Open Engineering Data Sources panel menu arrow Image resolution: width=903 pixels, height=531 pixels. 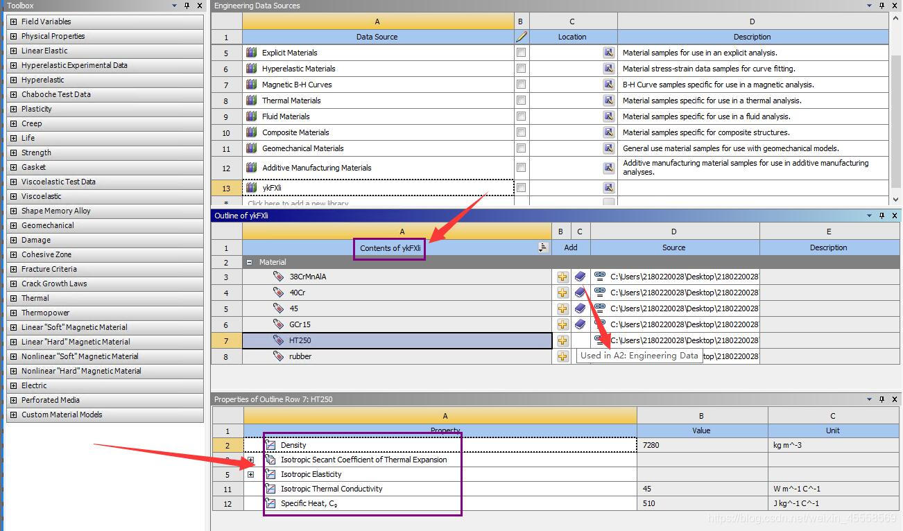pyautogui.click(x=870, y=6)
